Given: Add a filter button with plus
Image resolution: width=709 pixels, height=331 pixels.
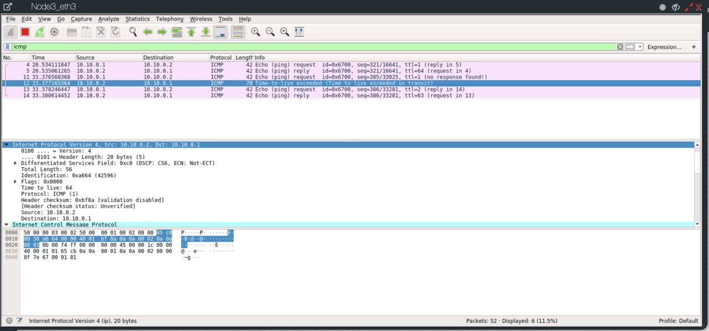Looking at the screenshot, I should [693, 47].
